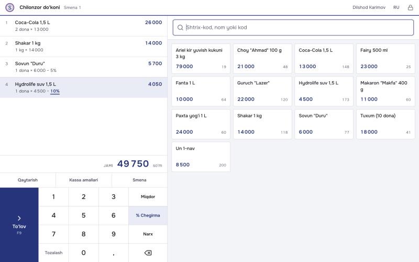This screenshot has width=419, height=262.
Task: Tap keypad digit 3
Action: click(x=114, y=197)
